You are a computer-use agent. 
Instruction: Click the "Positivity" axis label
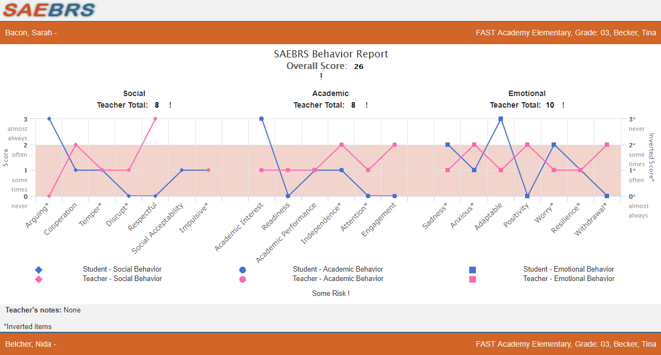[x=516, y=215]
